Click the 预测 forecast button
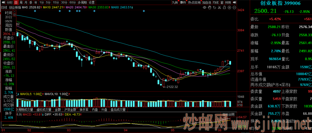 point(229,3)
